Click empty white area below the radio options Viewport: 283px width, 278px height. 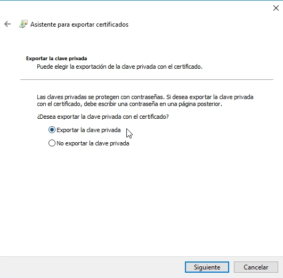(x=142, y=199)
